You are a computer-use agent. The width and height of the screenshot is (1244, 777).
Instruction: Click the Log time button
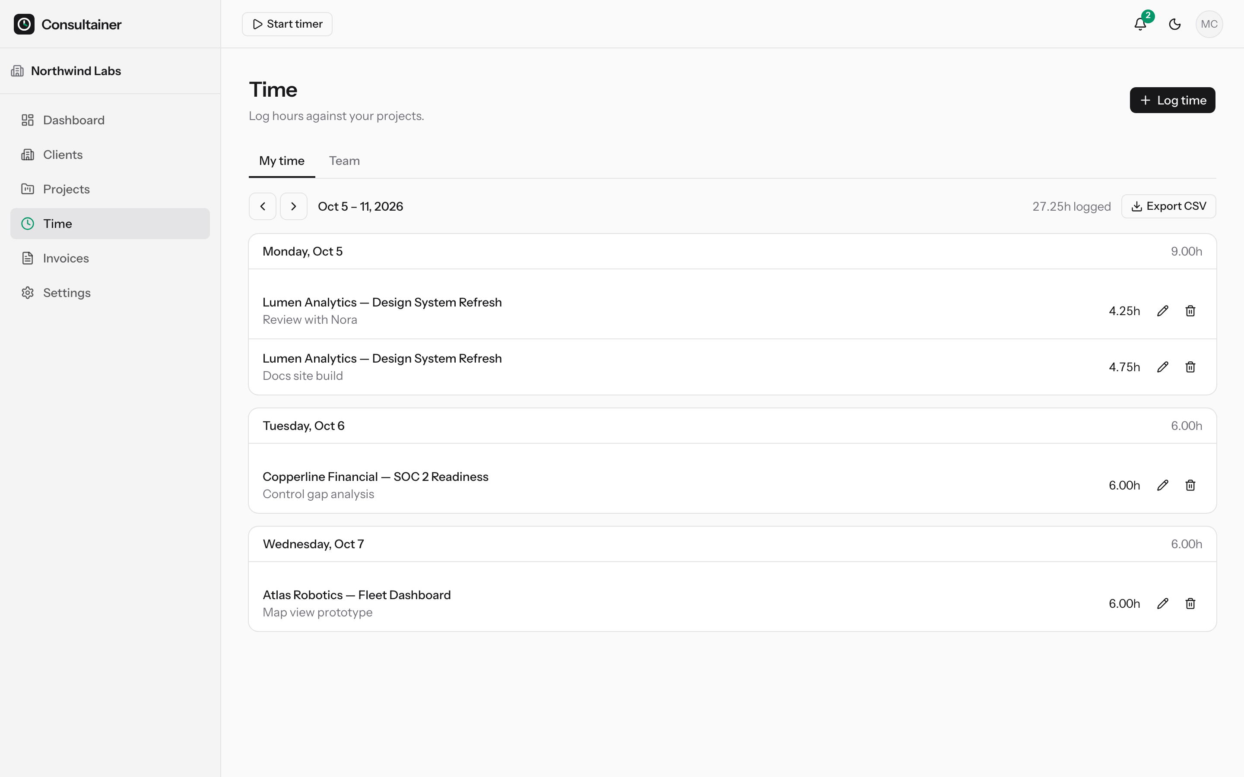pos(1172,100)
